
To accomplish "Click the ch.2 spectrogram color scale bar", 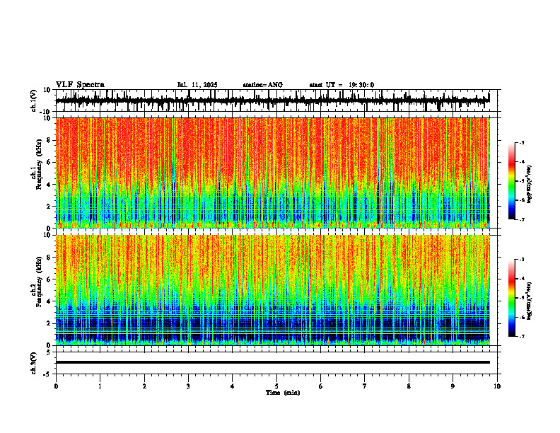I will pos(512,298).
